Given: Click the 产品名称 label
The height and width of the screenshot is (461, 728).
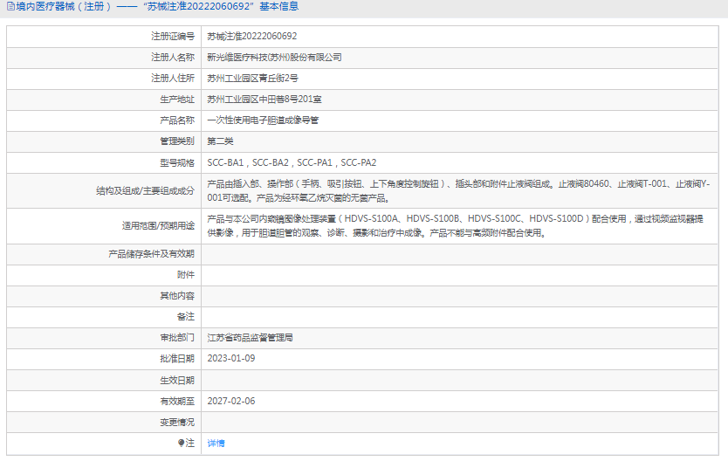Looking at the screenshot, I should click(177, 120).
